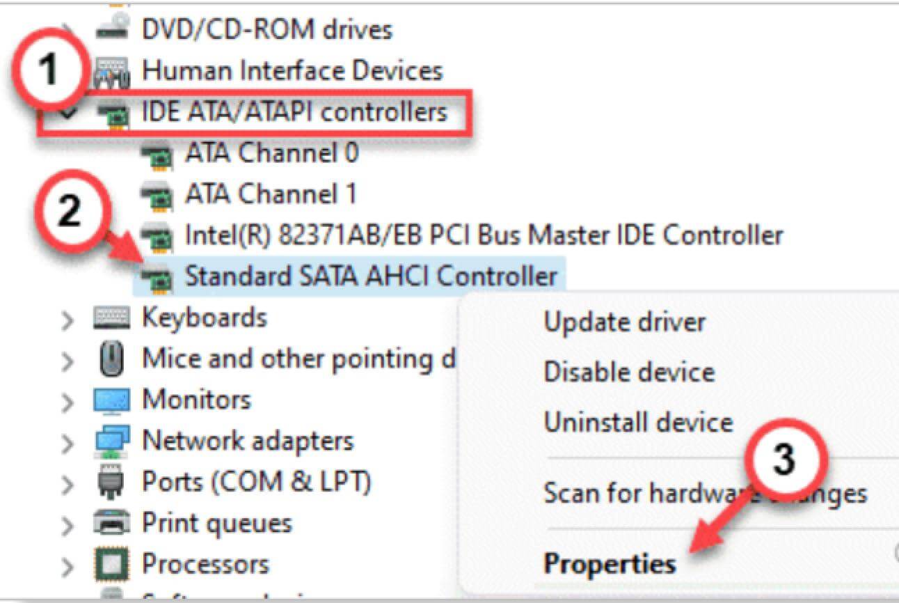
Task: Select Uninstall device from the context menu
Action: coord(638,421)
